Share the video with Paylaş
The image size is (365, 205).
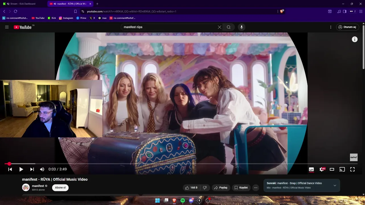(x=221, y=188)
